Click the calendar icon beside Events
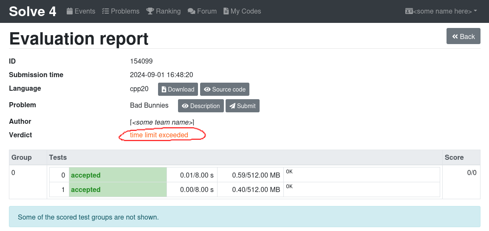Viewport: 489px width, 231px height. [70, 11]
